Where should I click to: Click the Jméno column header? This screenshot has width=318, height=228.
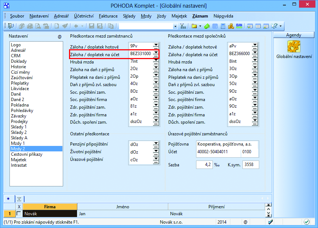[x=123, y=207]
